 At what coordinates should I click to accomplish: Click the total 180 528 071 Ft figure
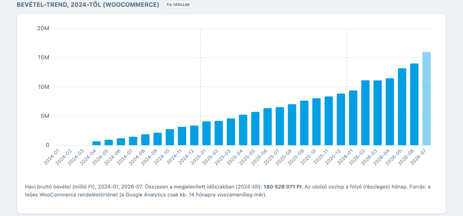(283, 187)
